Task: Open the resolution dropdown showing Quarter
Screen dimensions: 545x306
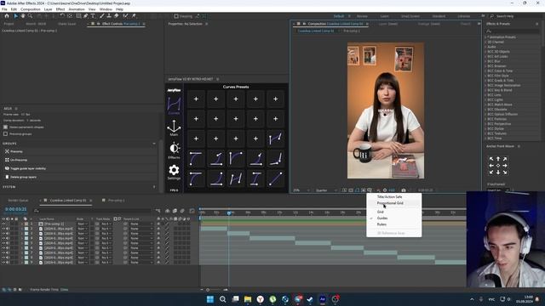Action: pyautogui.click(x=326, y=190)
